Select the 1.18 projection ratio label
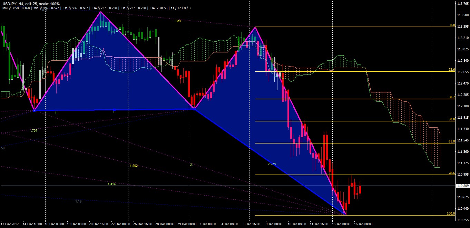 point(78,201)
